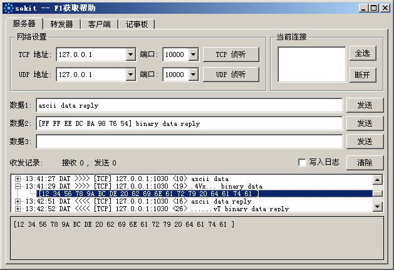Screen dimensions: 394x270
Task: Open the TCP 端口 dropdown arrow
Action: pyautogui.click(x=193, y=55)
